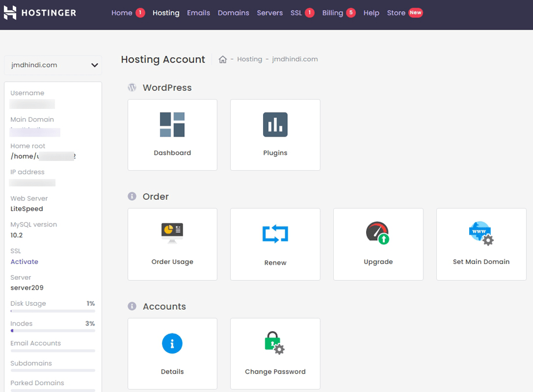Viewport: 533px width, 392px height.
Task: Open the Servers menu
Action: pyautogui.click(x=270, y=13)
